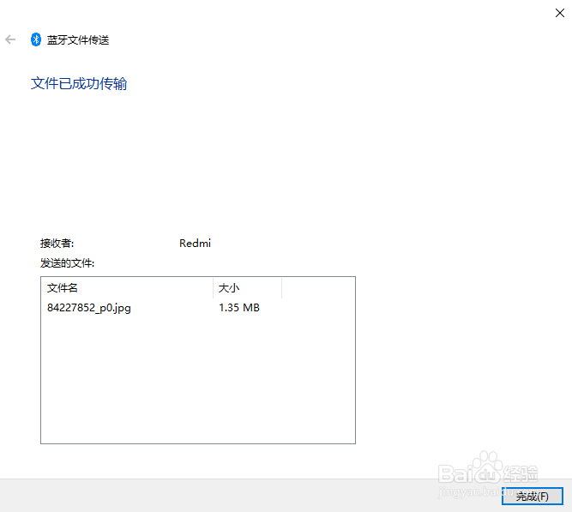572x512 pixels.
Task: Click the recipient name Redmi
Action: pyautogui.click(x=196, y=244)
